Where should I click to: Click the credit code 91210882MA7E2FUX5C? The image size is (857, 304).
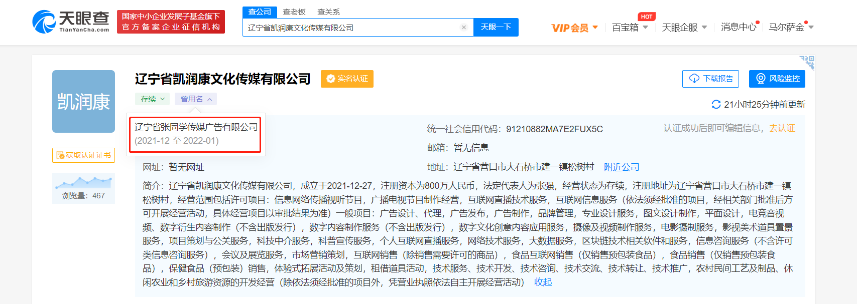pyautogui.click(x=554, y=129)
